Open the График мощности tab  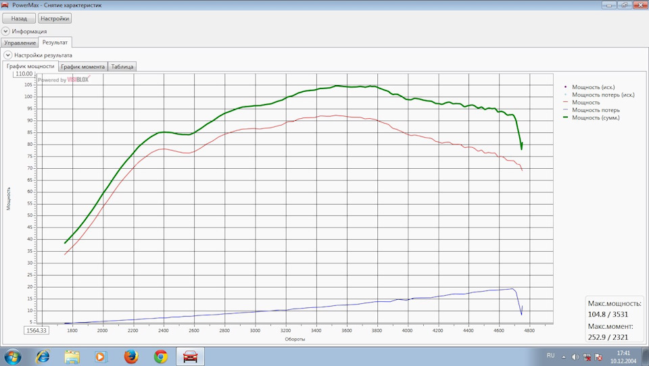(x=30, y=66)
